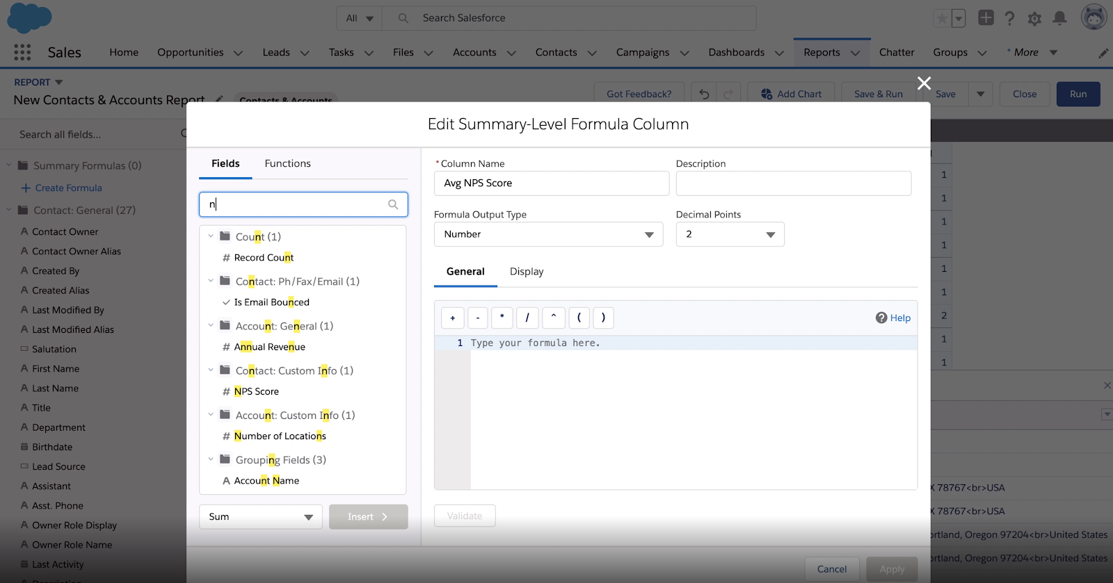The image size is (1113, 583).
Task: Open the Favorites star icon
Action: click(x=942, y=19)
